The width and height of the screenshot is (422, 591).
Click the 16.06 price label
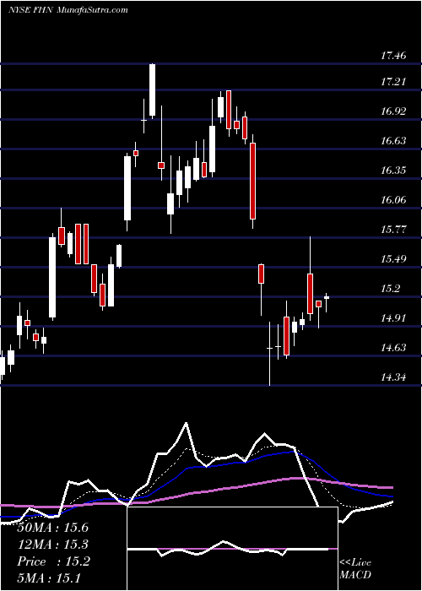click(x=393, y=200)
